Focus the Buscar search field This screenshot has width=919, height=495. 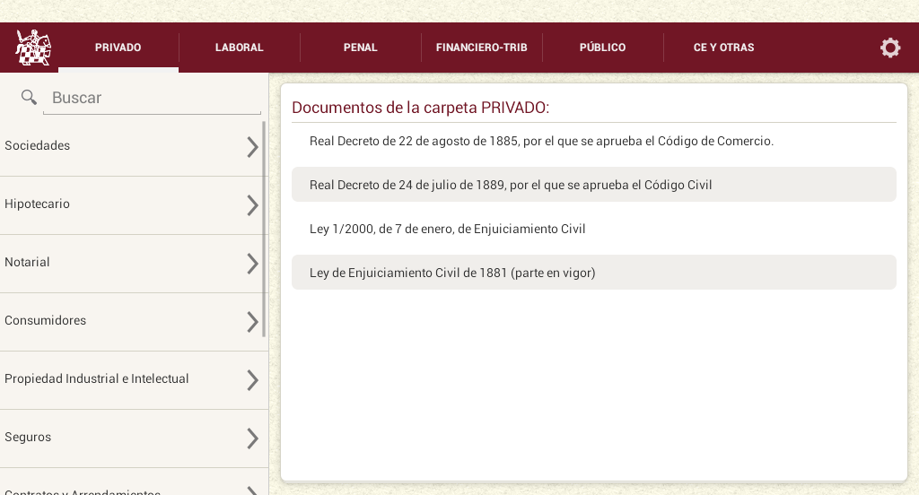click(152, 98)
